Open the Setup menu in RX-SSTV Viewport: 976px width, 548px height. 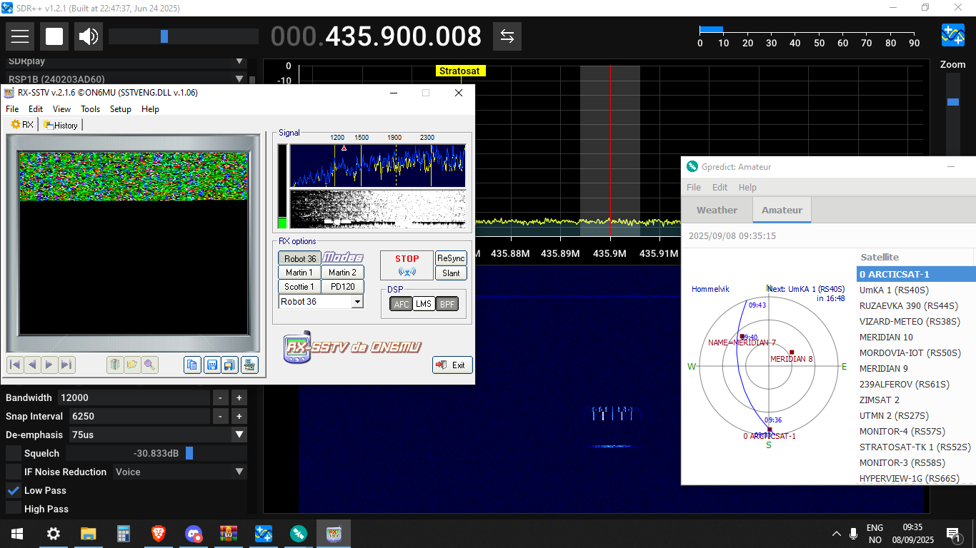point(121,109)
